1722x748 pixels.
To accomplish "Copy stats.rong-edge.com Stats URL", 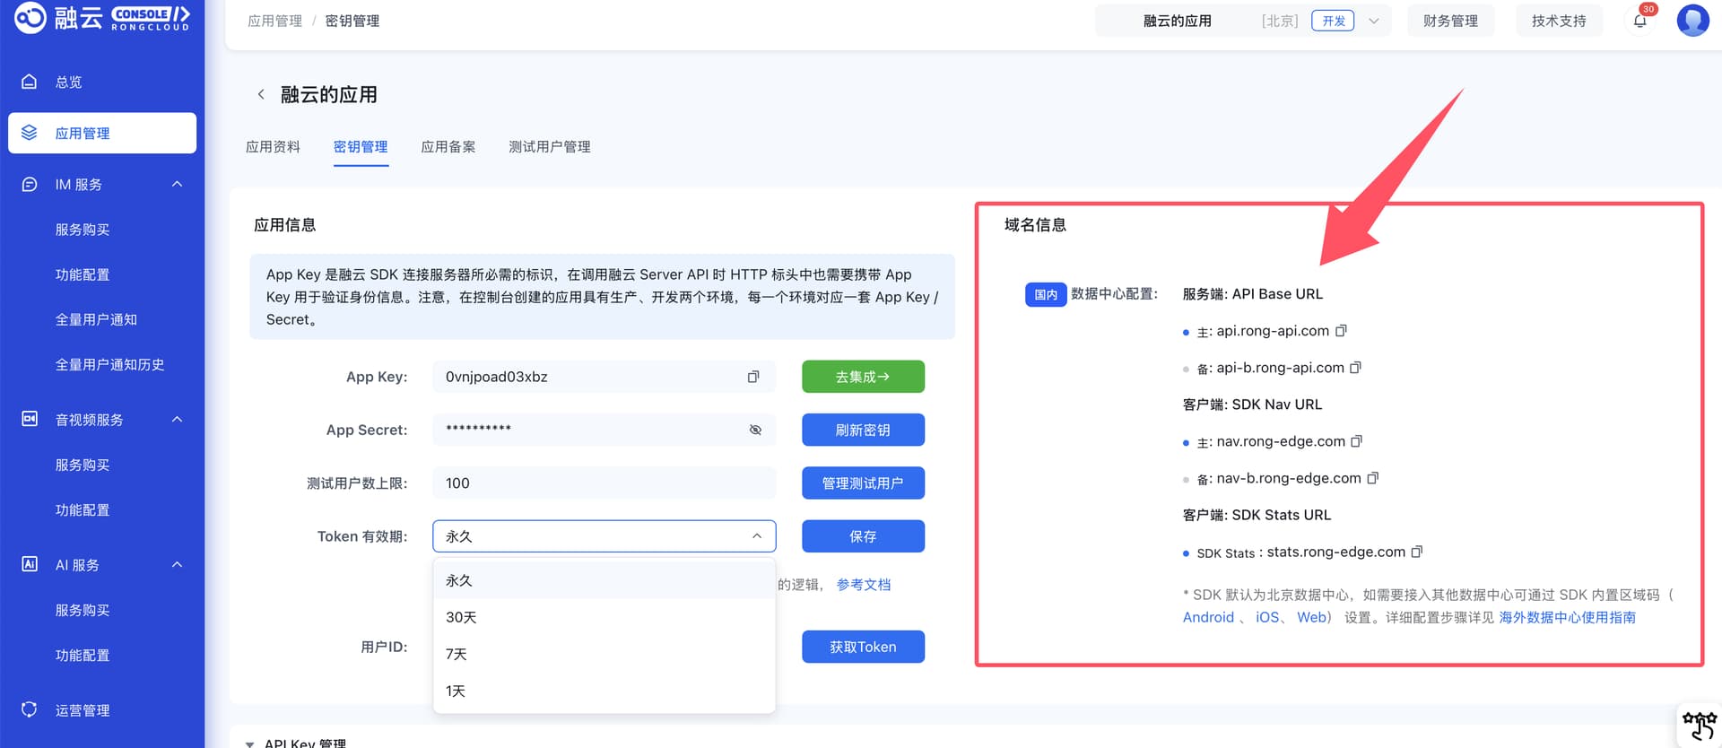I will (1416, 552).
